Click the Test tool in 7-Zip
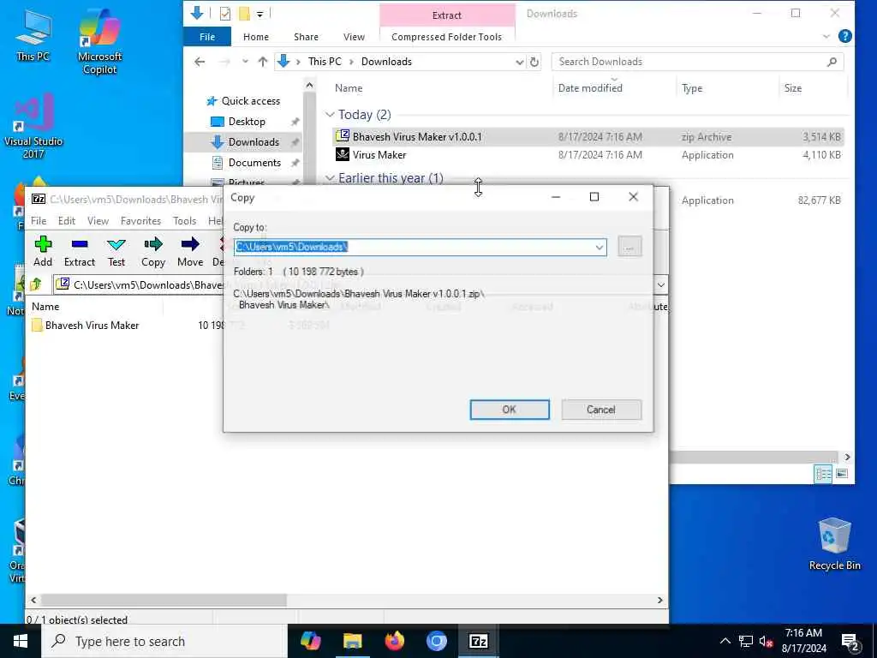 (x=116, y=251)
